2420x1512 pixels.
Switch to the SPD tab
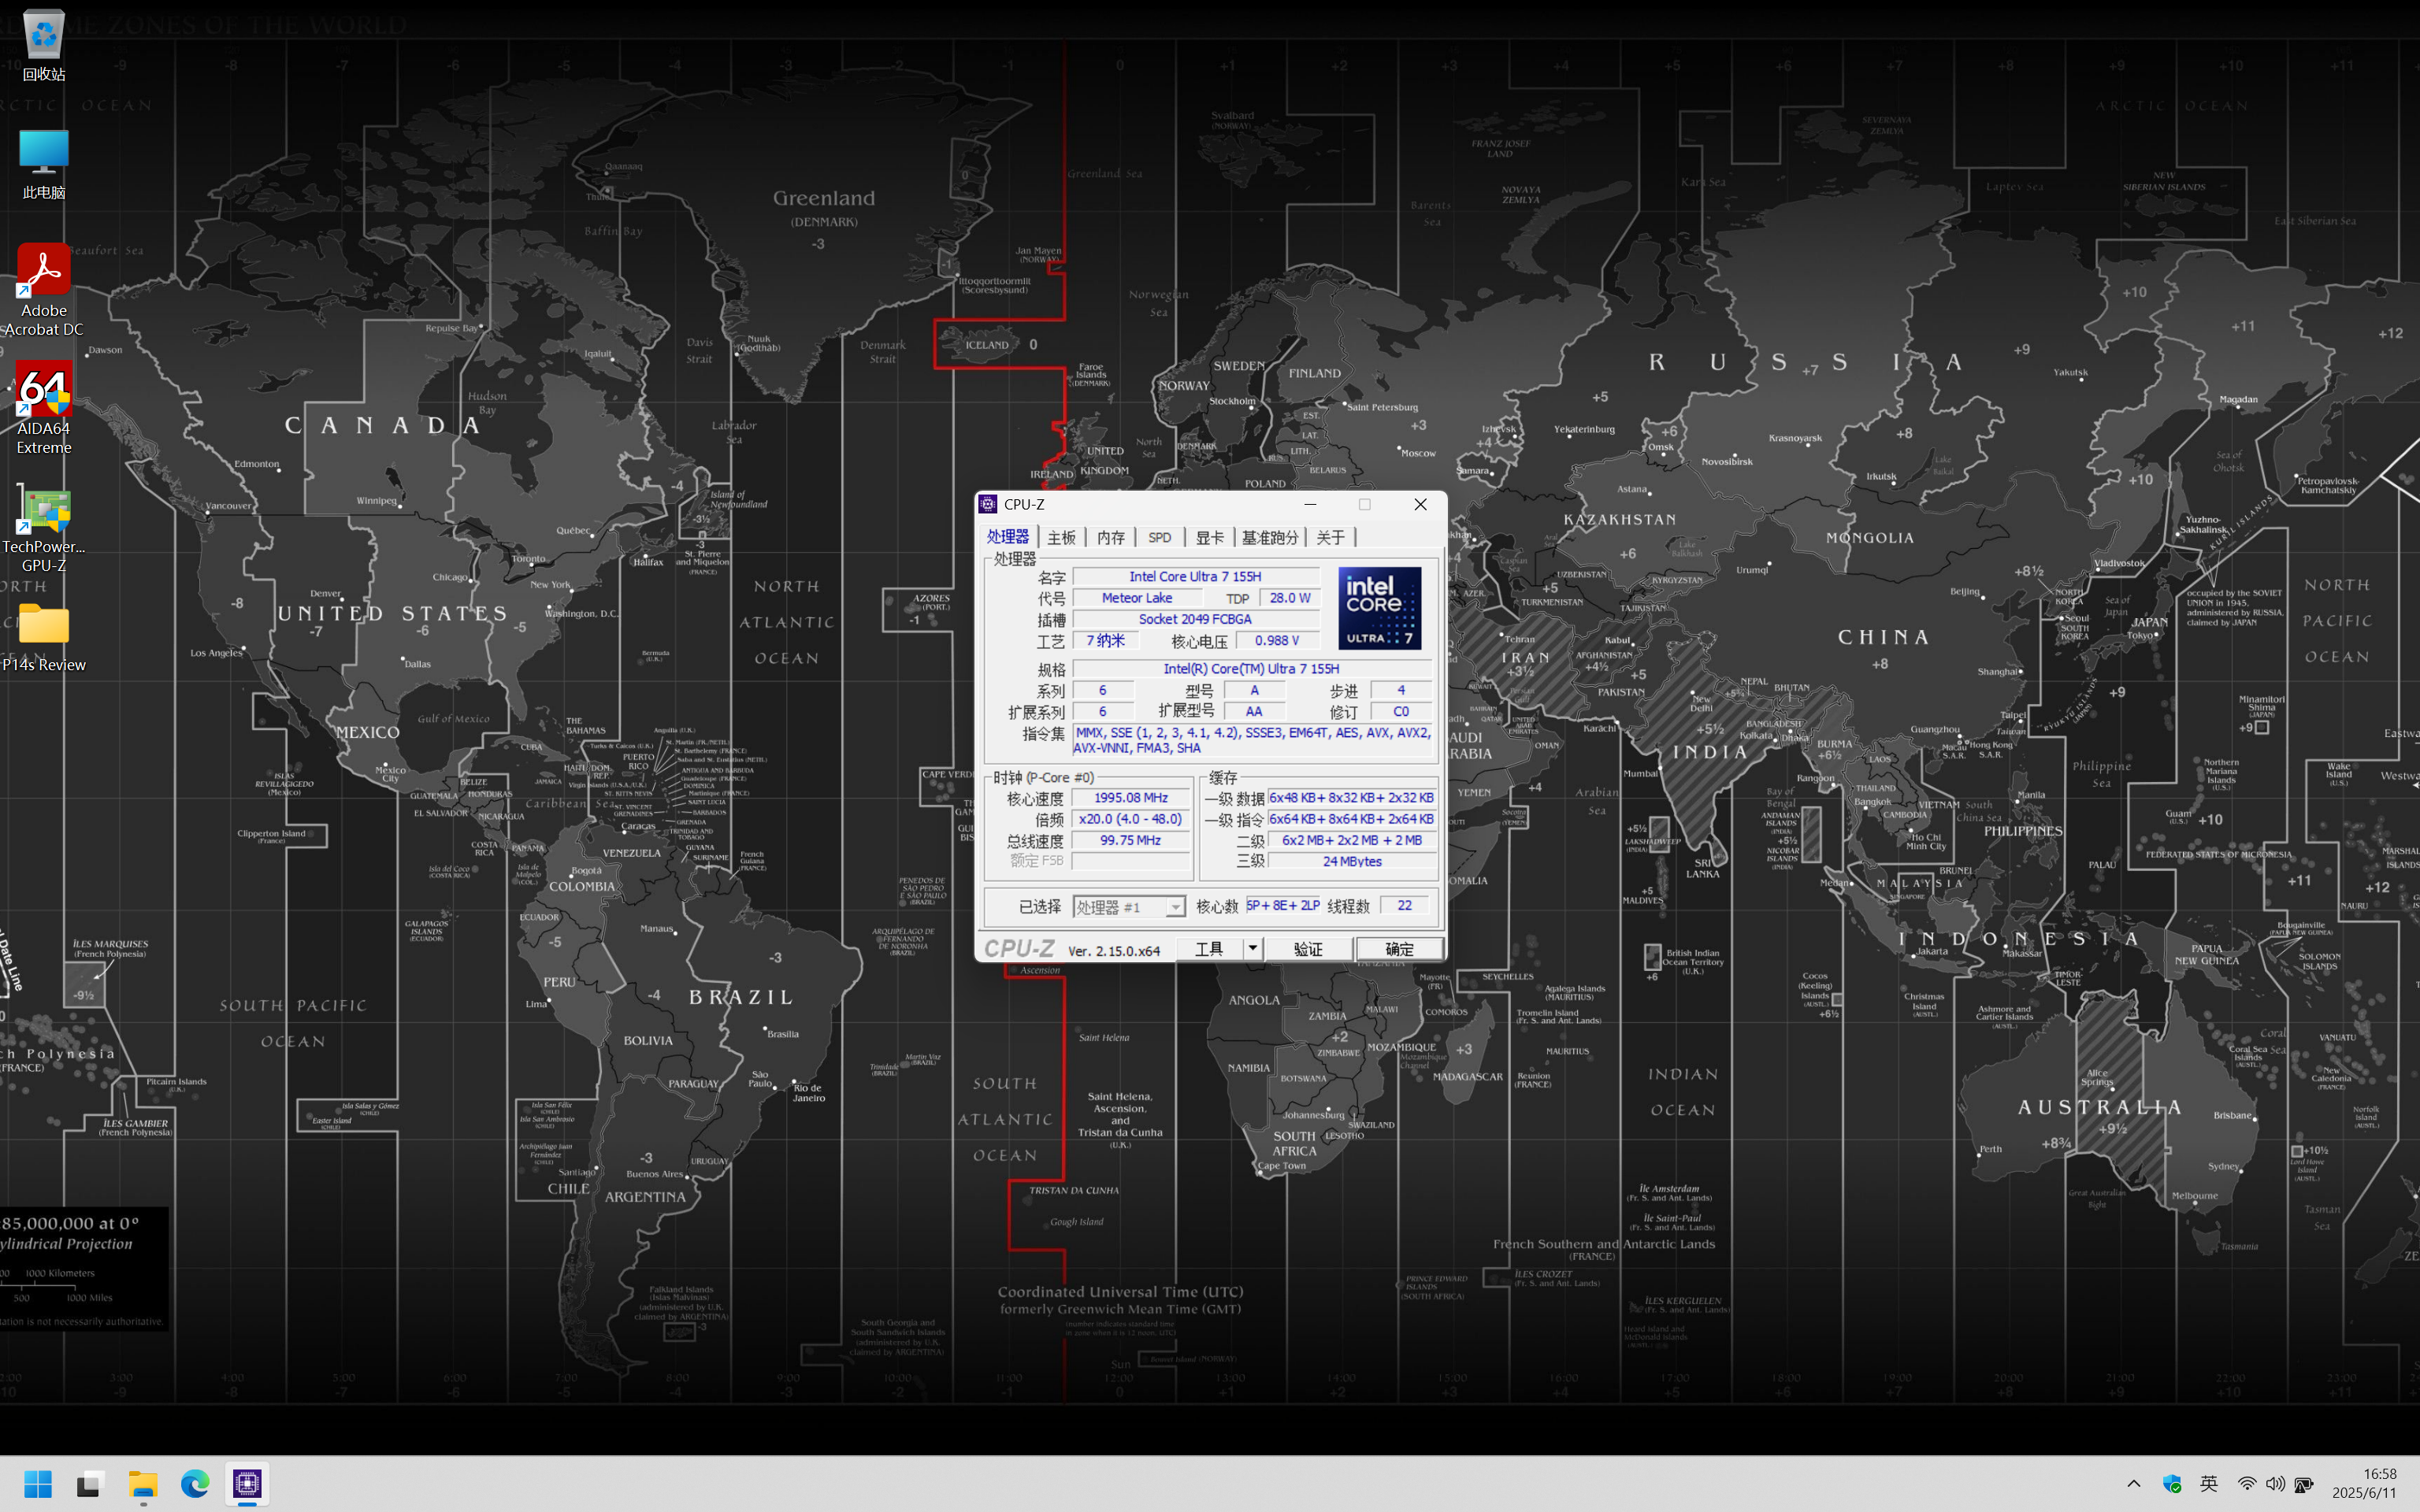coord(1160,538)
